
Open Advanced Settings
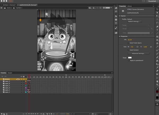click(139, 54)
